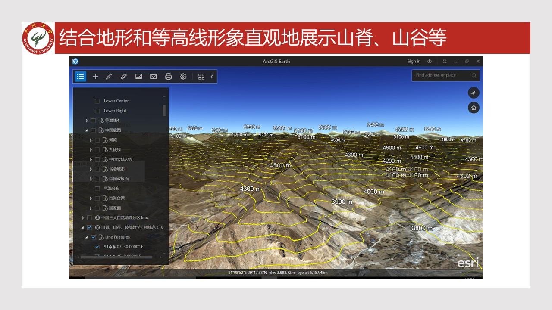Click the 4500 m contour label
This screenshot has width=552, height=310.
click(x=280, y=165)
